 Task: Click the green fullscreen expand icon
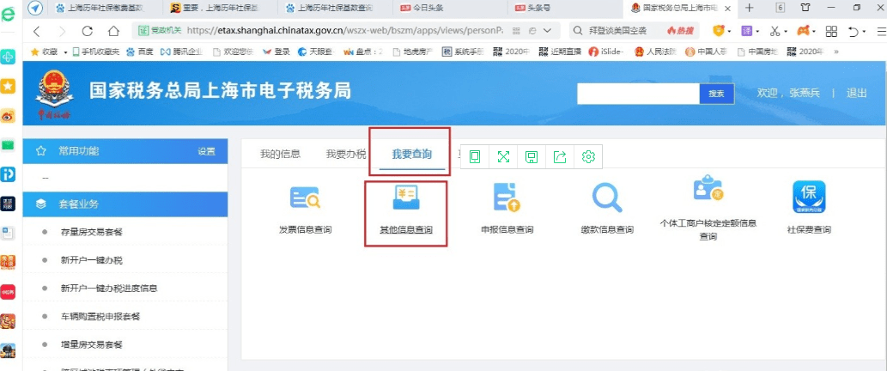click(503, 156)
